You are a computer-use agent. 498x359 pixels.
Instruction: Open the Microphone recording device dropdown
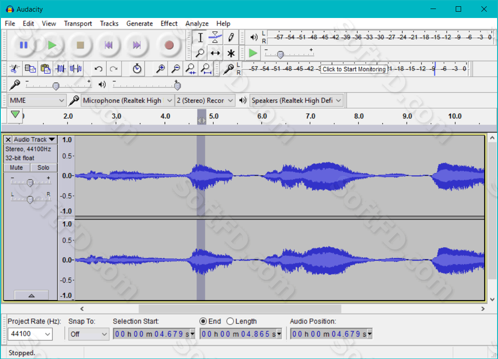tap(127, 101)
